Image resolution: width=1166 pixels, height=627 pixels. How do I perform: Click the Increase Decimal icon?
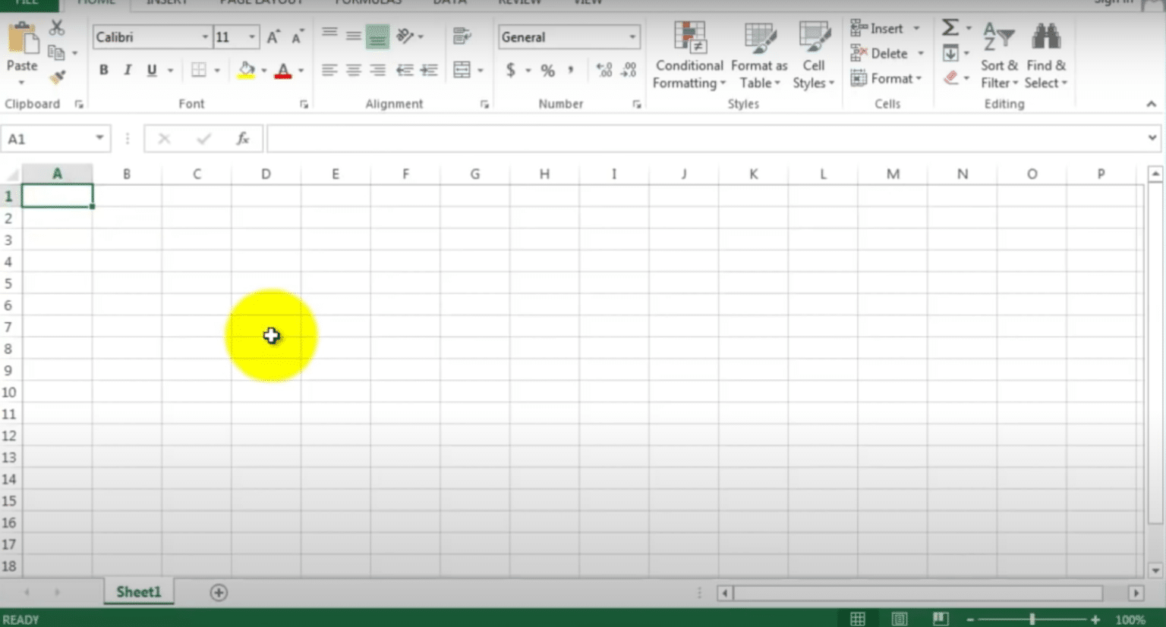[x=605, y=70]
